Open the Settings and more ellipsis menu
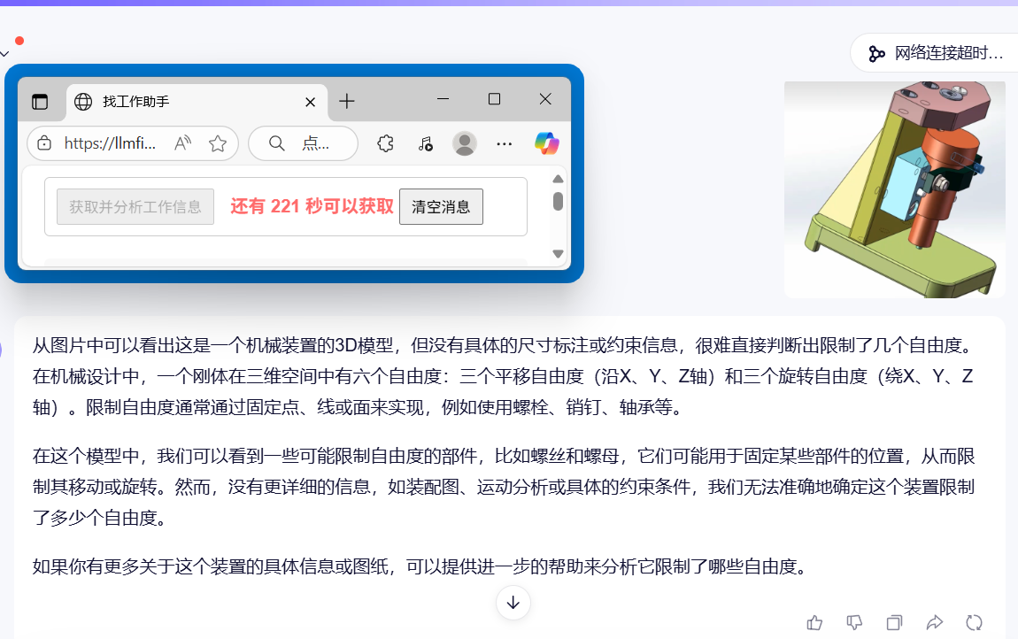 [505, 144]
